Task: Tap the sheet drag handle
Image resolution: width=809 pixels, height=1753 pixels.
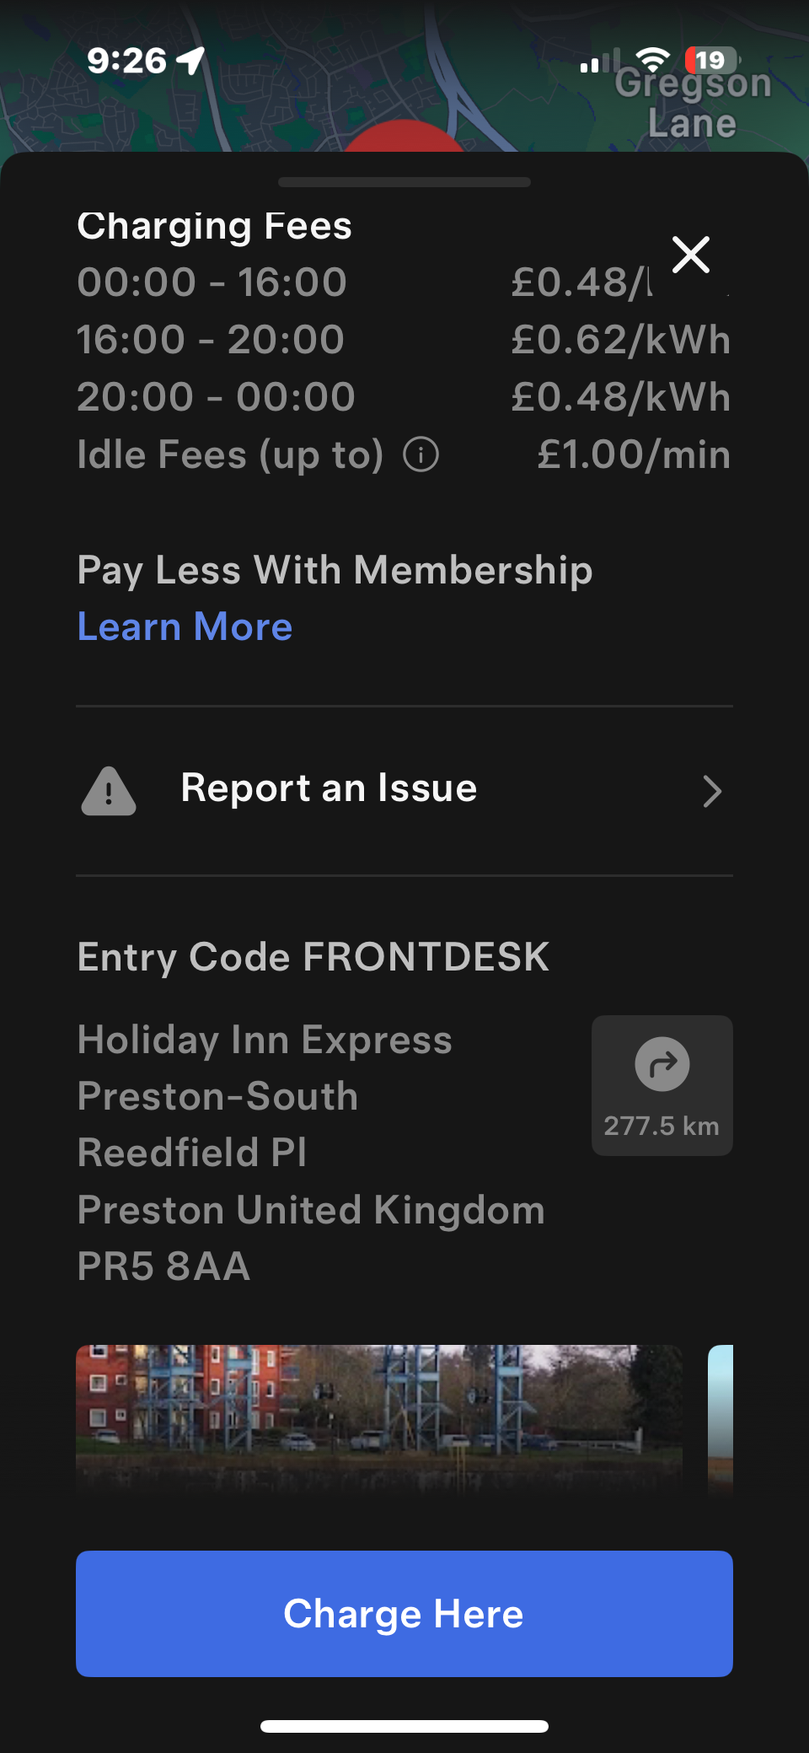Action: [404, 182]
